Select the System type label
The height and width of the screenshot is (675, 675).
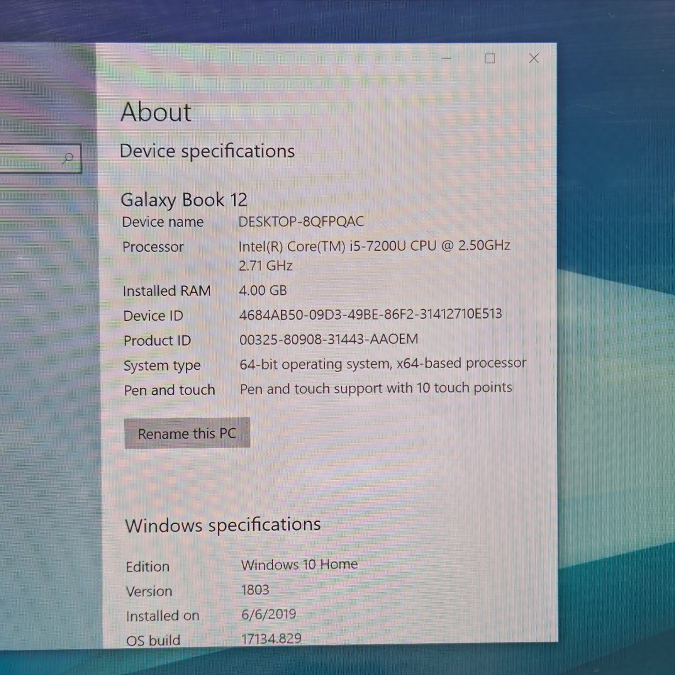pyautogui.click(x=162, y=365)
